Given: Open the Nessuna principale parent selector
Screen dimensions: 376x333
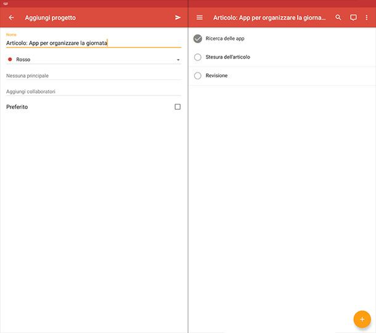Looking at the screenshot, I should click(92, 76).
